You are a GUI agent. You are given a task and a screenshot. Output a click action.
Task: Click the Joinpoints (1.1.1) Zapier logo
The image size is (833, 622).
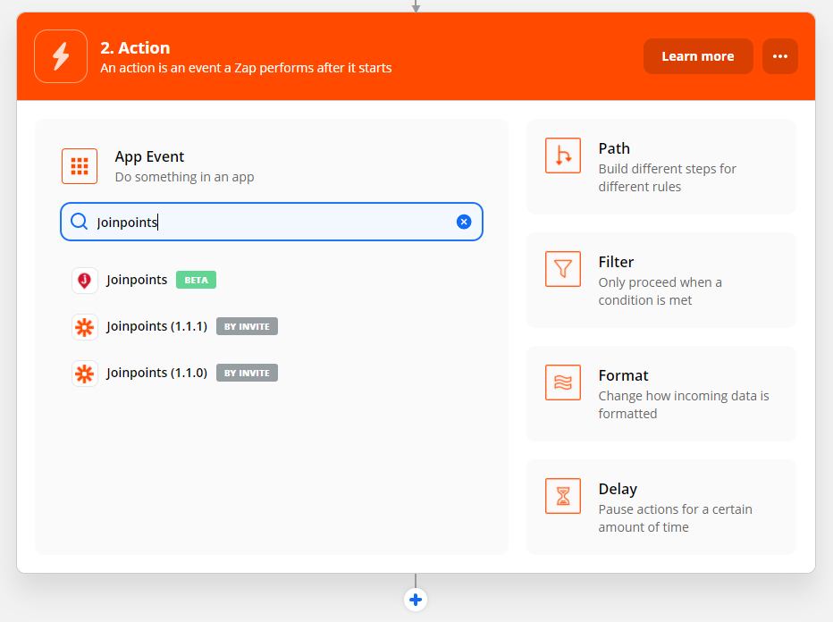(85, 327)
